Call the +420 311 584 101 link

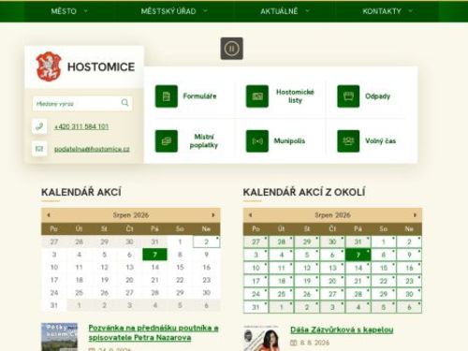tap(81, 126)
